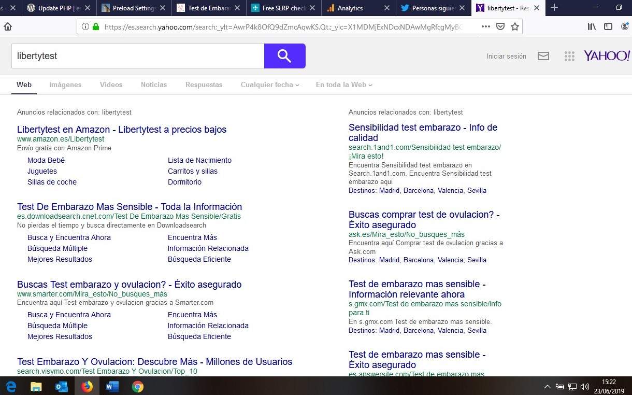Open 'Buscas comprar test de ovulacion?' ad
632x395 pixels.
[424, 220]
